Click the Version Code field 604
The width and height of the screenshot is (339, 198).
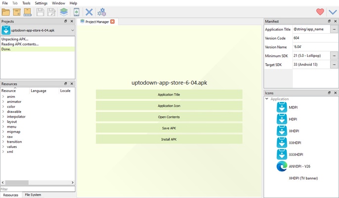[x=315, y=38]
